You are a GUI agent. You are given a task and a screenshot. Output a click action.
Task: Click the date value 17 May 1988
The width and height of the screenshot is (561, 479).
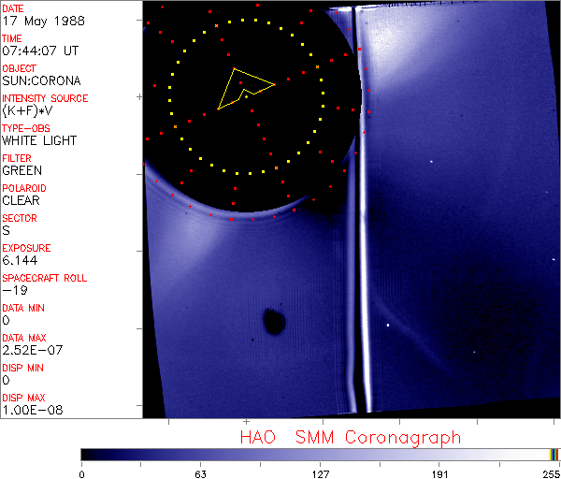click(x=36, y=22)
